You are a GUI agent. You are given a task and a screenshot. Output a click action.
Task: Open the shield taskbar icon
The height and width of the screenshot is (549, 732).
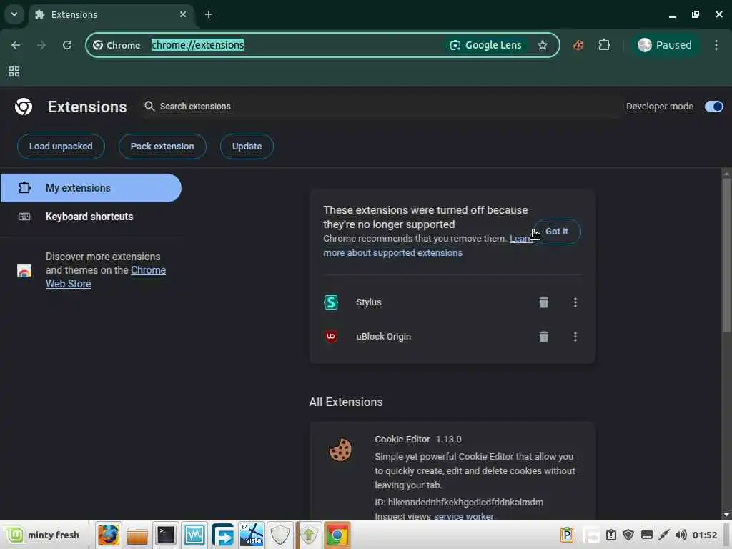coord(280,535)
